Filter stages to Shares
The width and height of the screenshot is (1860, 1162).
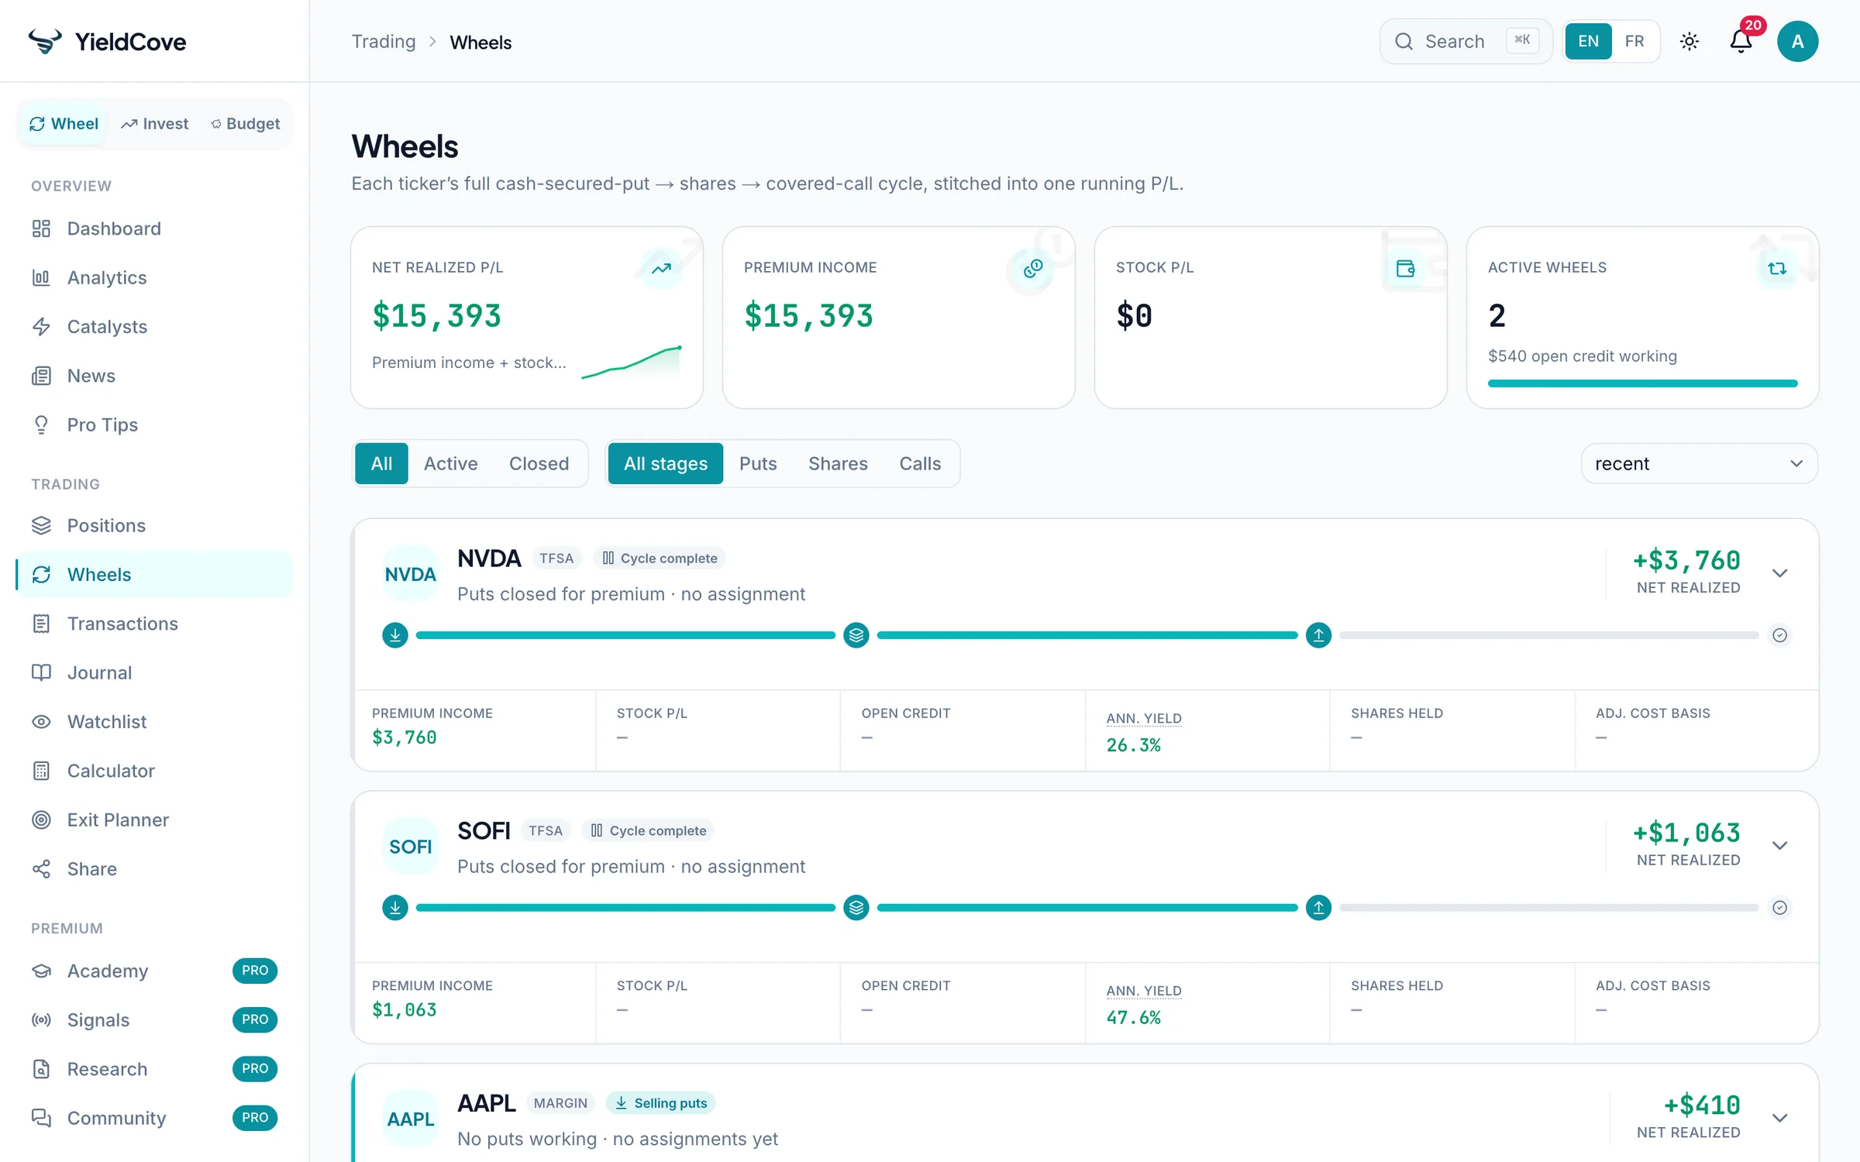(x=838, y=463)
